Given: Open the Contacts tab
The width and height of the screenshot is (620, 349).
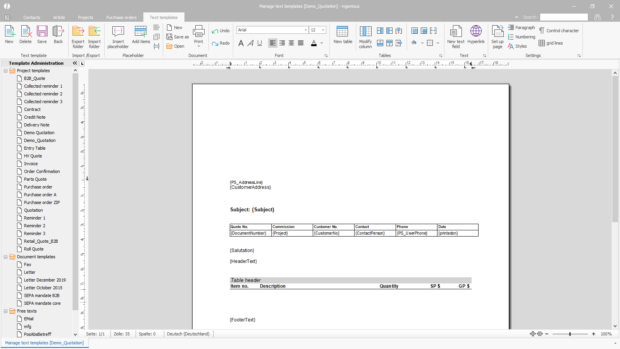Looking at the screenshot, I should point(31,17).
